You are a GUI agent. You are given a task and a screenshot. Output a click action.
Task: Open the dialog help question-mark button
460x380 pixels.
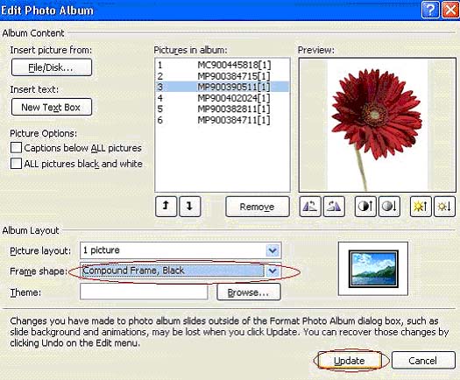pos(430,11)
